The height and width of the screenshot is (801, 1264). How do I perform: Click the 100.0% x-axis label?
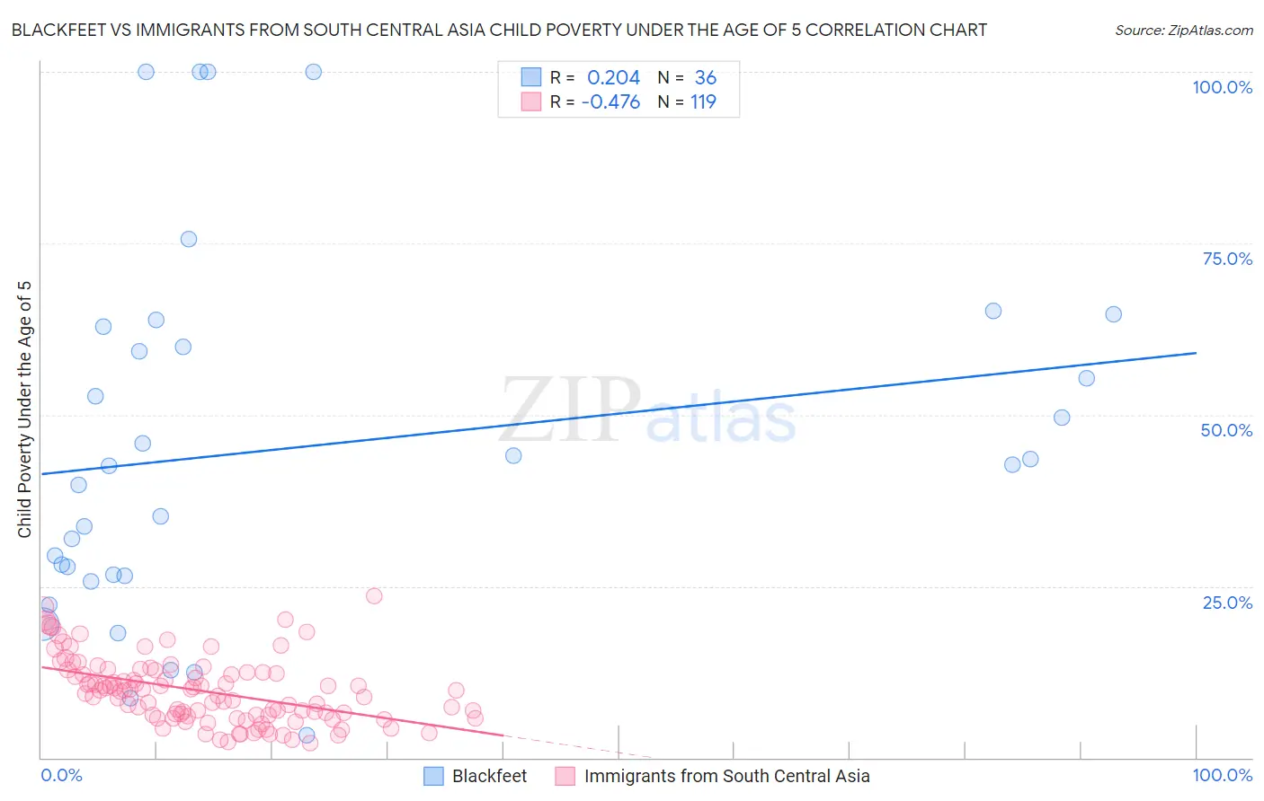click(x=1222, y=776)
